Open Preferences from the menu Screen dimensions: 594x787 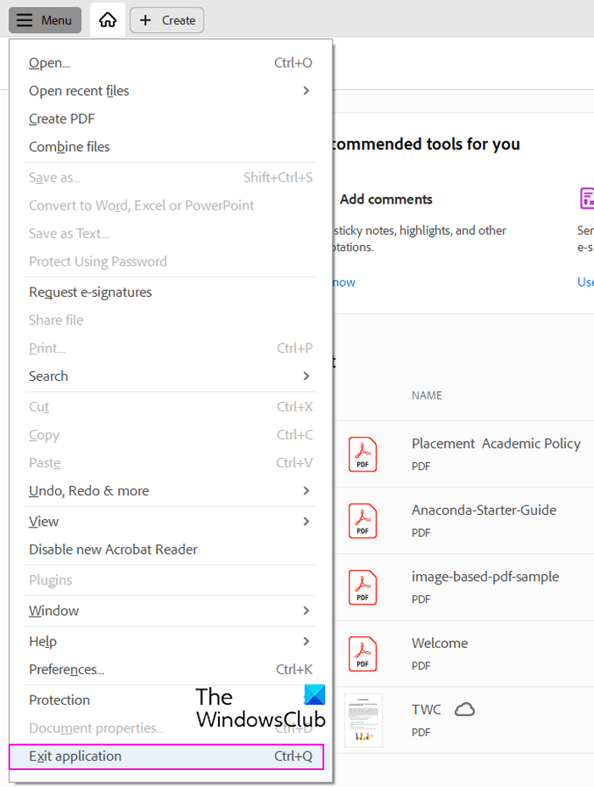click(x=66, y=669)
